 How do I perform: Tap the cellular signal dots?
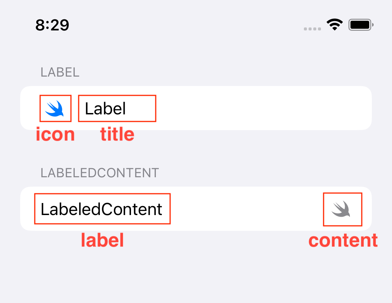[312, 29]
